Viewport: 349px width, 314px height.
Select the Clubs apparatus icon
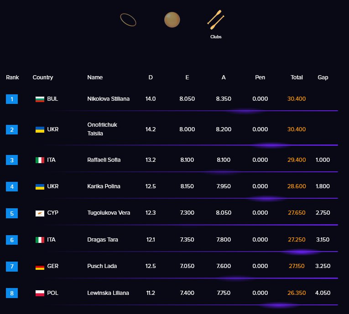[216, 20]
